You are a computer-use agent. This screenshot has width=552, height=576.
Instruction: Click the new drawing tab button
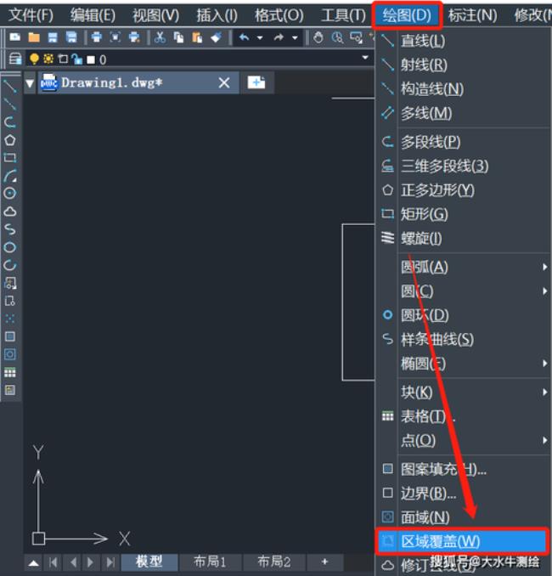coord(256,82)
